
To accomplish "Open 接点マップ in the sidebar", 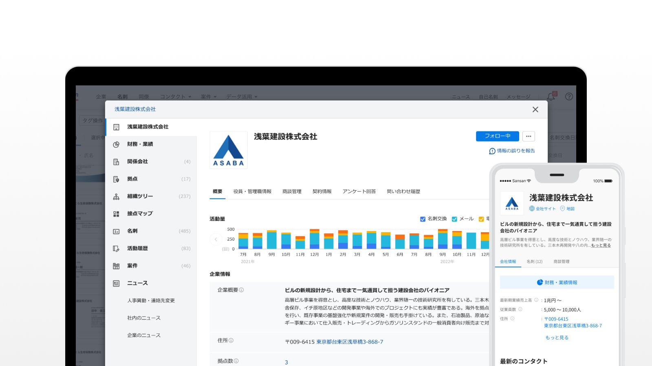I will pyautogui.click(x=151, y=213).
